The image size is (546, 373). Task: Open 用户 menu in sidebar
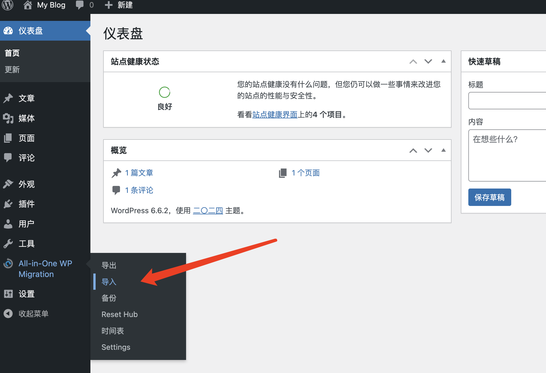pyautogui.click(x=45, y=224)
